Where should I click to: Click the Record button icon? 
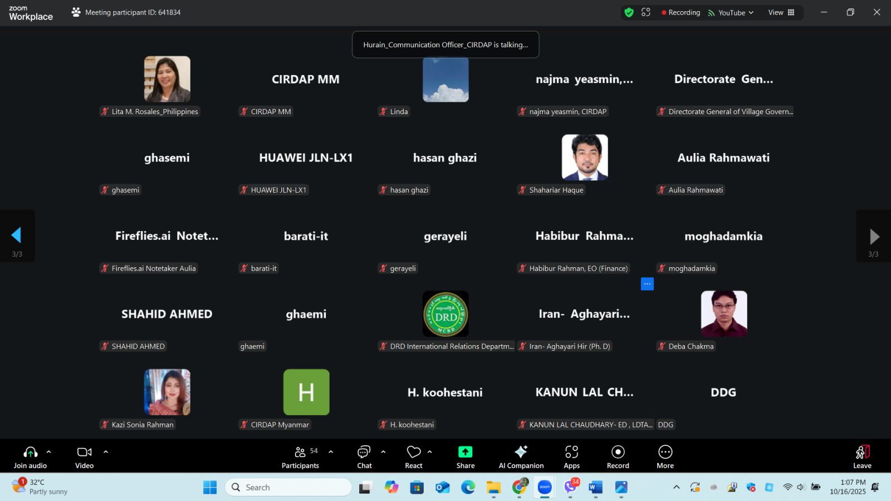618,452
